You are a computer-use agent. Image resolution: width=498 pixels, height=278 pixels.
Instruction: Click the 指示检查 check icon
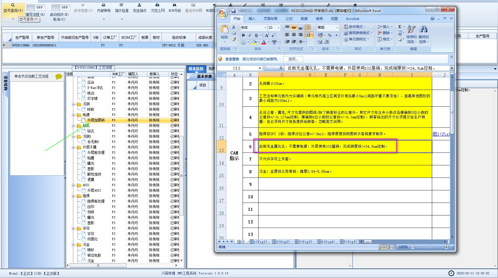pos(121,5)
